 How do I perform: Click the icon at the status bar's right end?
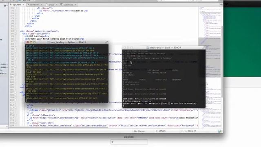[x=220, y=131]
